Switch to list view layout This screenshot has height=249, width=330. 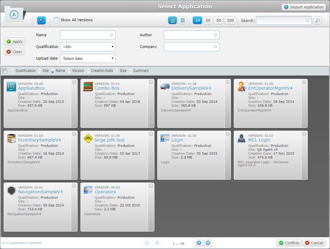click(x=182, y=20)
